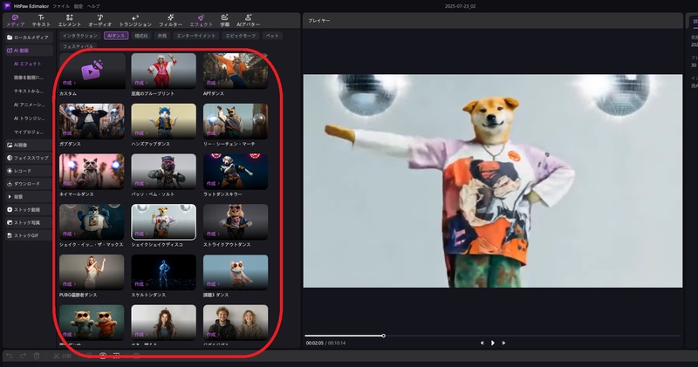
Task: Select the ネイマールダンス thumbnail
Action: 92,171
